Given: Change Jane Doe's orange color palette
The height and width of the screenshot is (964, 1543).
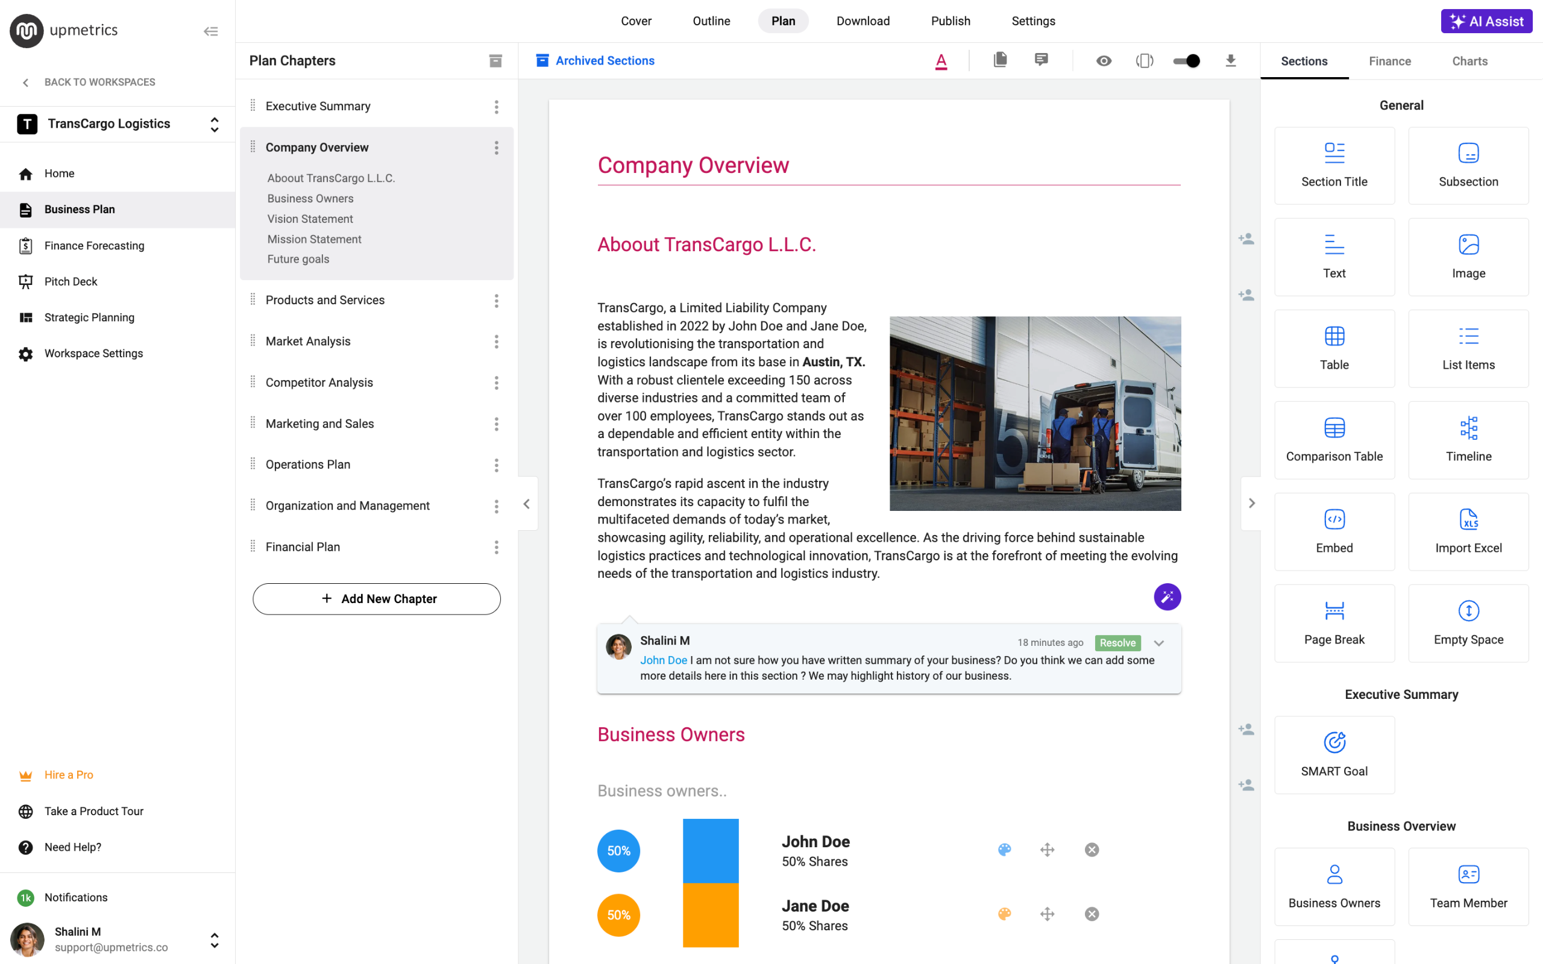Looking at the screenshot, I should pyautogui.click(x=1004, y=914).
